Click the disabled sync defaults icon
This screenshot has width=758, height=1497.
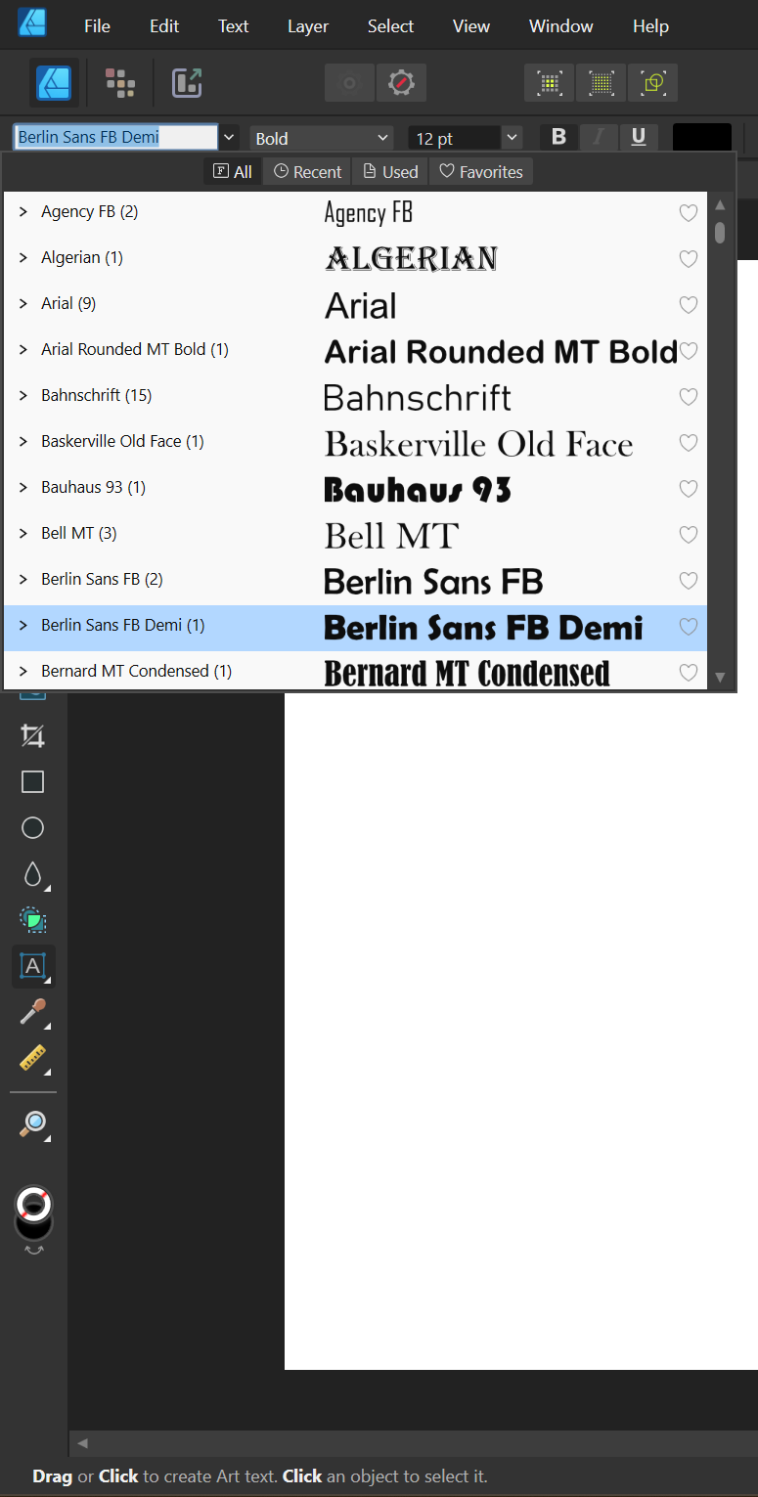349,83
